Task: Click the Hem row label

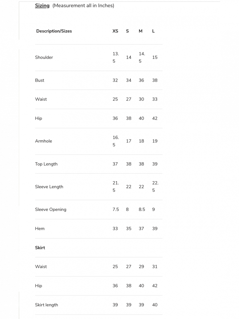Action: tap(40, 229)
